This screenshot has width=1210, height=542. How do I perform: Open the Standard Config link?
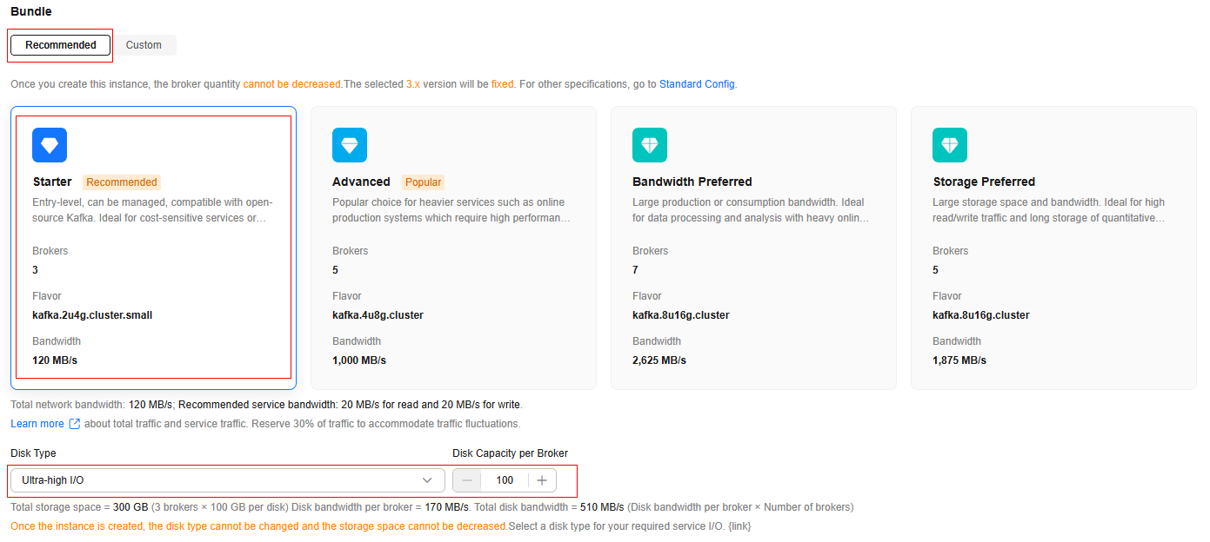(697, 84)
